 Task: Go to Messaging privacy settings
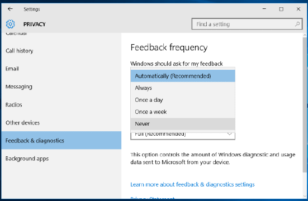tap(61, 87)
